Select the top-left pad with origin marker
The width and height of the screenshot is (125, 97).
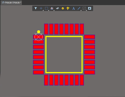pos(38,37)
